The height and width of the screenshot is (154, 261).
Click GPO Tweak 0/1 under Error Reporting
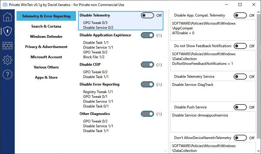pyautogui.click(x=95, y=97)
